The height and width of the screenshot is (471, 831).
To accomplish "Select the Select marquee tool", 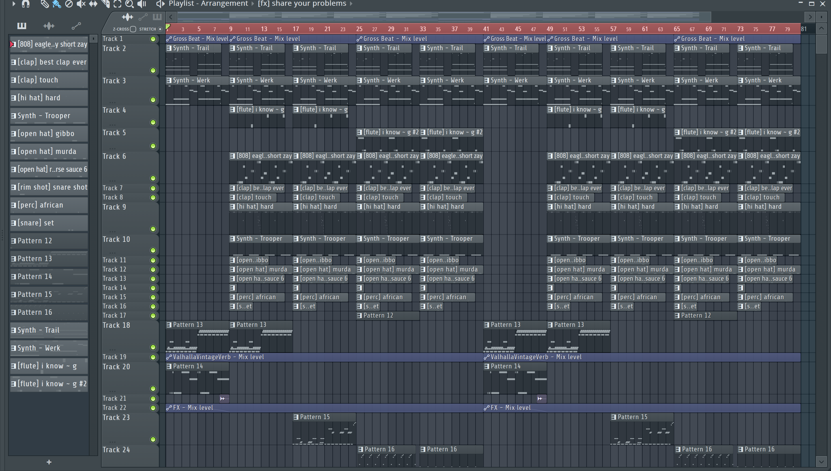I will point(117,4).
